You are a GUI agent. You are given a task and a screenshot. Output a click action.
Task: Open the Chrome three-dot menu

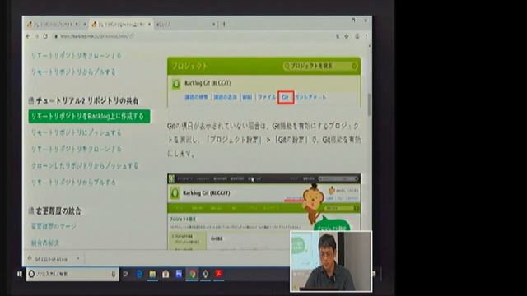(366, 36)
